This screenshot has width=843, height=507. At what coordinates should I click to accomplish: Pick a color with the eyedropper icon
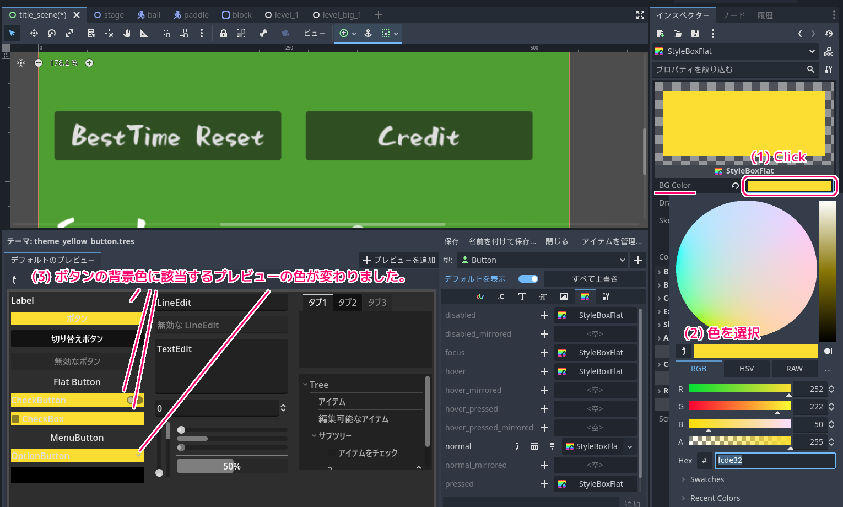pos(684,351)
